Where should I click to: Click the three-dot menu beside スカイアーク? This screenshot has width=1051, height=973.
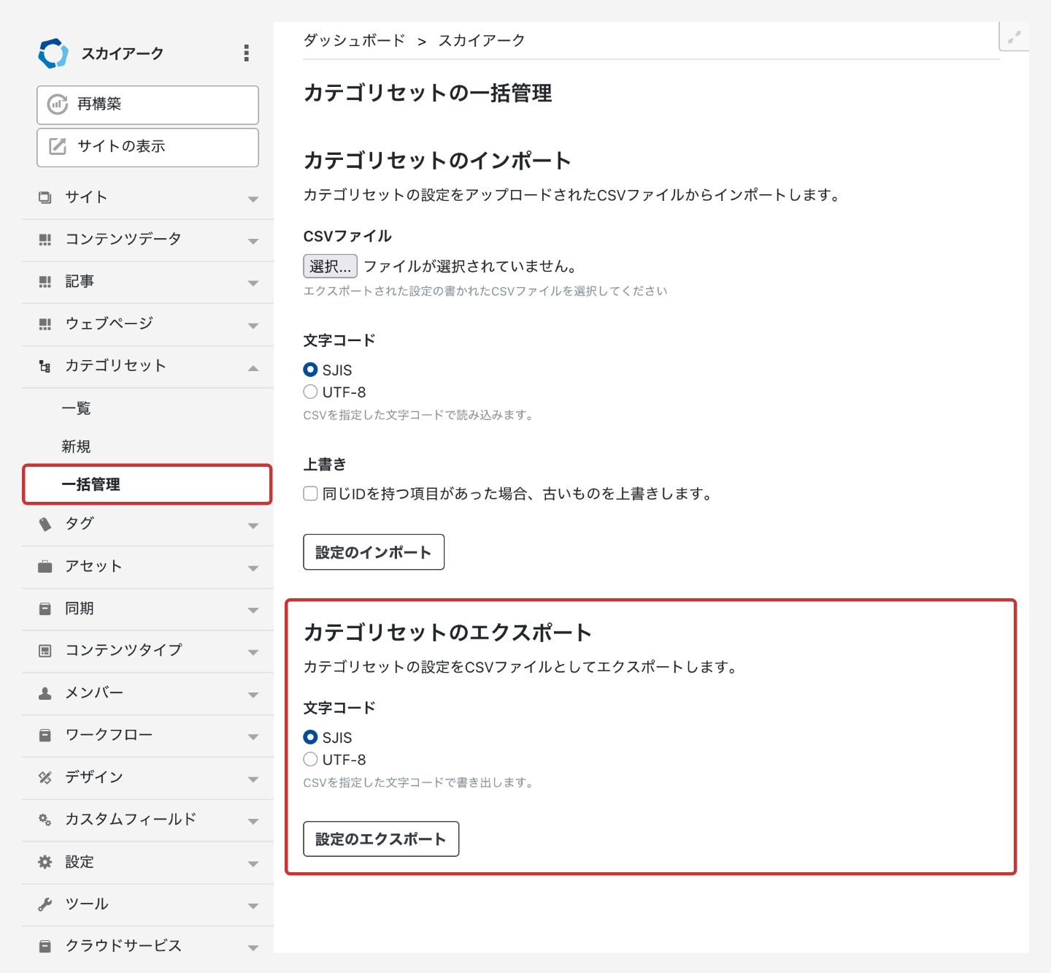[x=246, y=53]
